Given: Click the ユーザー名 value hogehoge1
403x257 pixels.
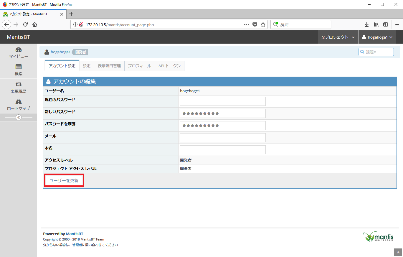Looking at the screenshot, I should [190, 91].
